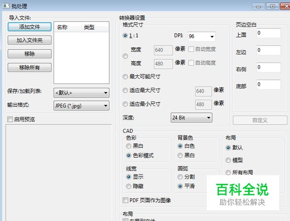Select the 色彩模式 radio button
290x221 pixels.
click(x=129, y=155)
